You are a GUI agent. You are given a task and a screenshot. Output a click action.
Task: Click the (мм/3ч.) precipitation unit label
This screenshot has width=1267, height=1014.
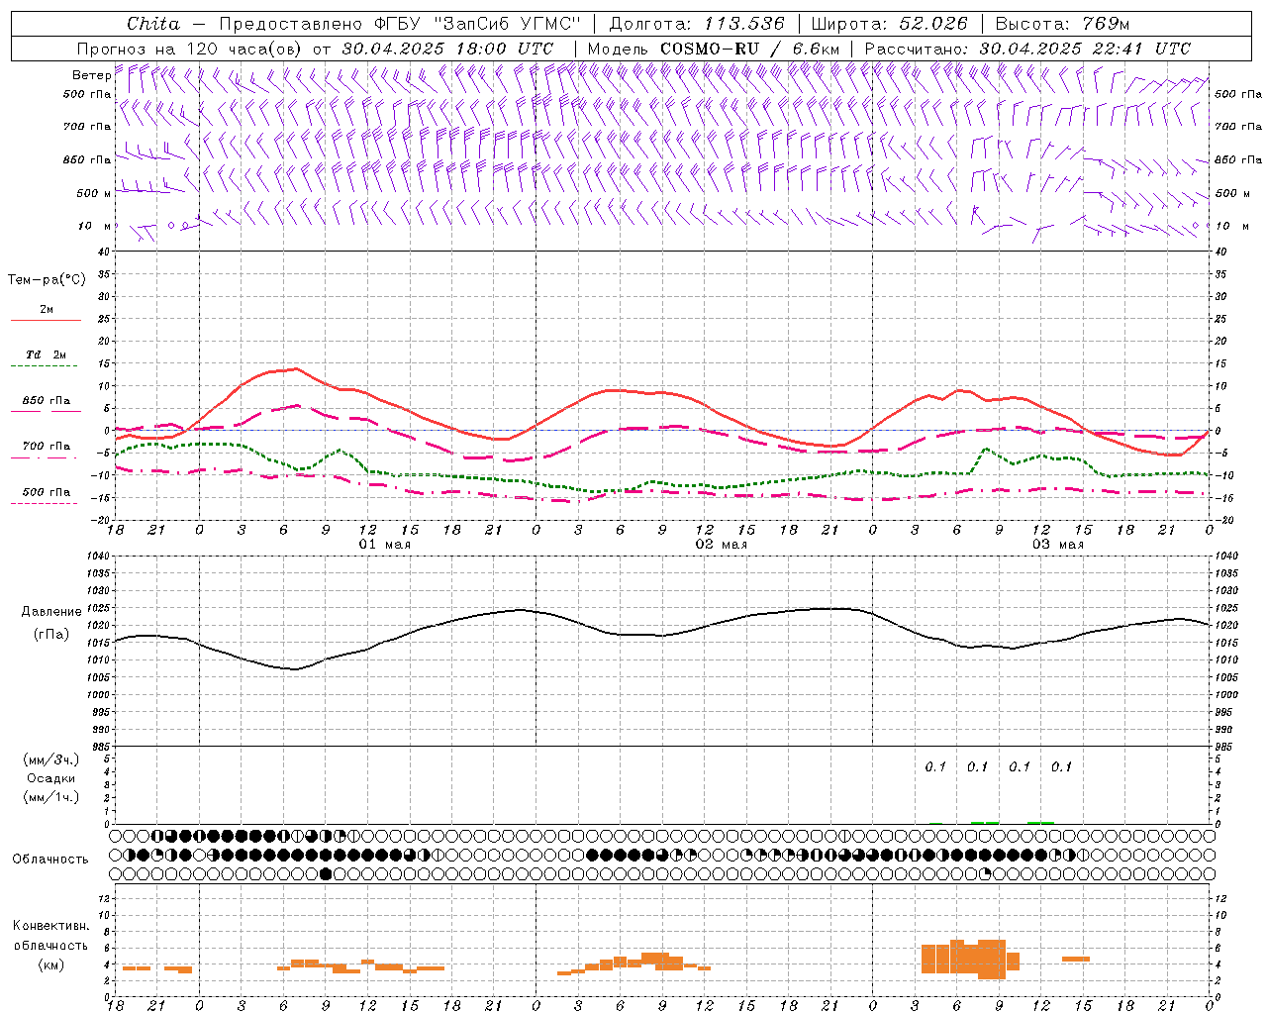[x=51, y=760]
